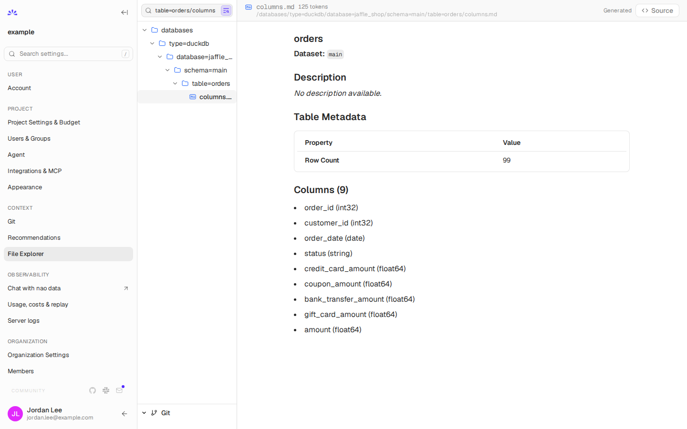This screenshot has height=429, width=687.
Task: Click the Row Count value 99
Action: point(507,160)
